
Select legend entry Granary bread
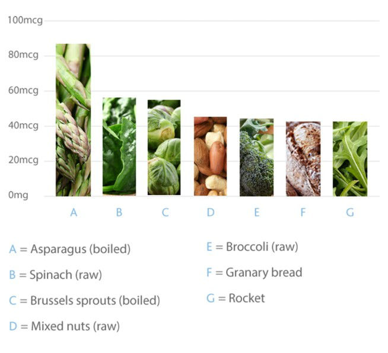(x=254, y=272)
